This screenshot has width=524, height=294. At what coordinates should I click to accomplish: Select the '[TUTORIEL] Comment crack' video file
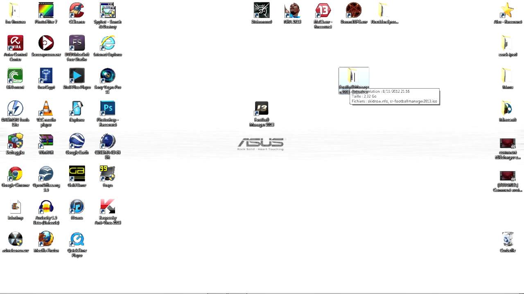coord(508,176)
